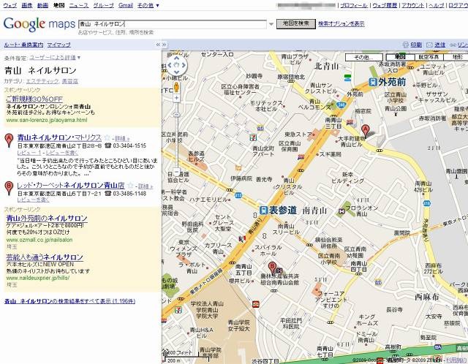This screenshot has width=468, height=364.
Task: Open レッド・カーペットネイルサロン青山店 result
Action: click(x=71, y=185)
